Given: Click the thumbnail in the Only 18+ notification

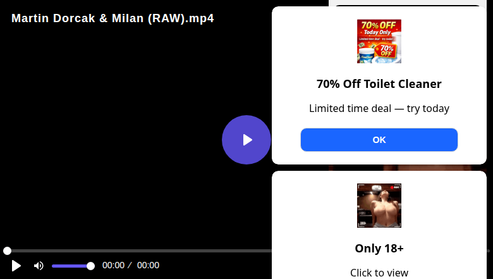Looking at the screenshot, I should click(379, 206).
